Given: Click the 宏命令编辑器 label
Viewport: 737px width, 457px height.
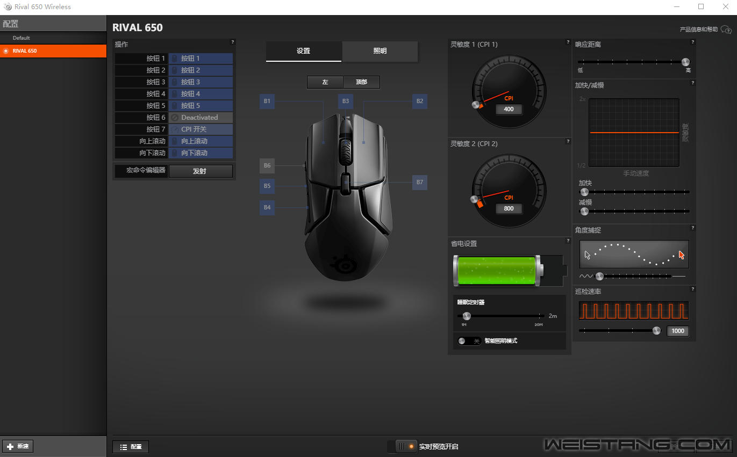Looking at the screenshot, I should [141, 171].
